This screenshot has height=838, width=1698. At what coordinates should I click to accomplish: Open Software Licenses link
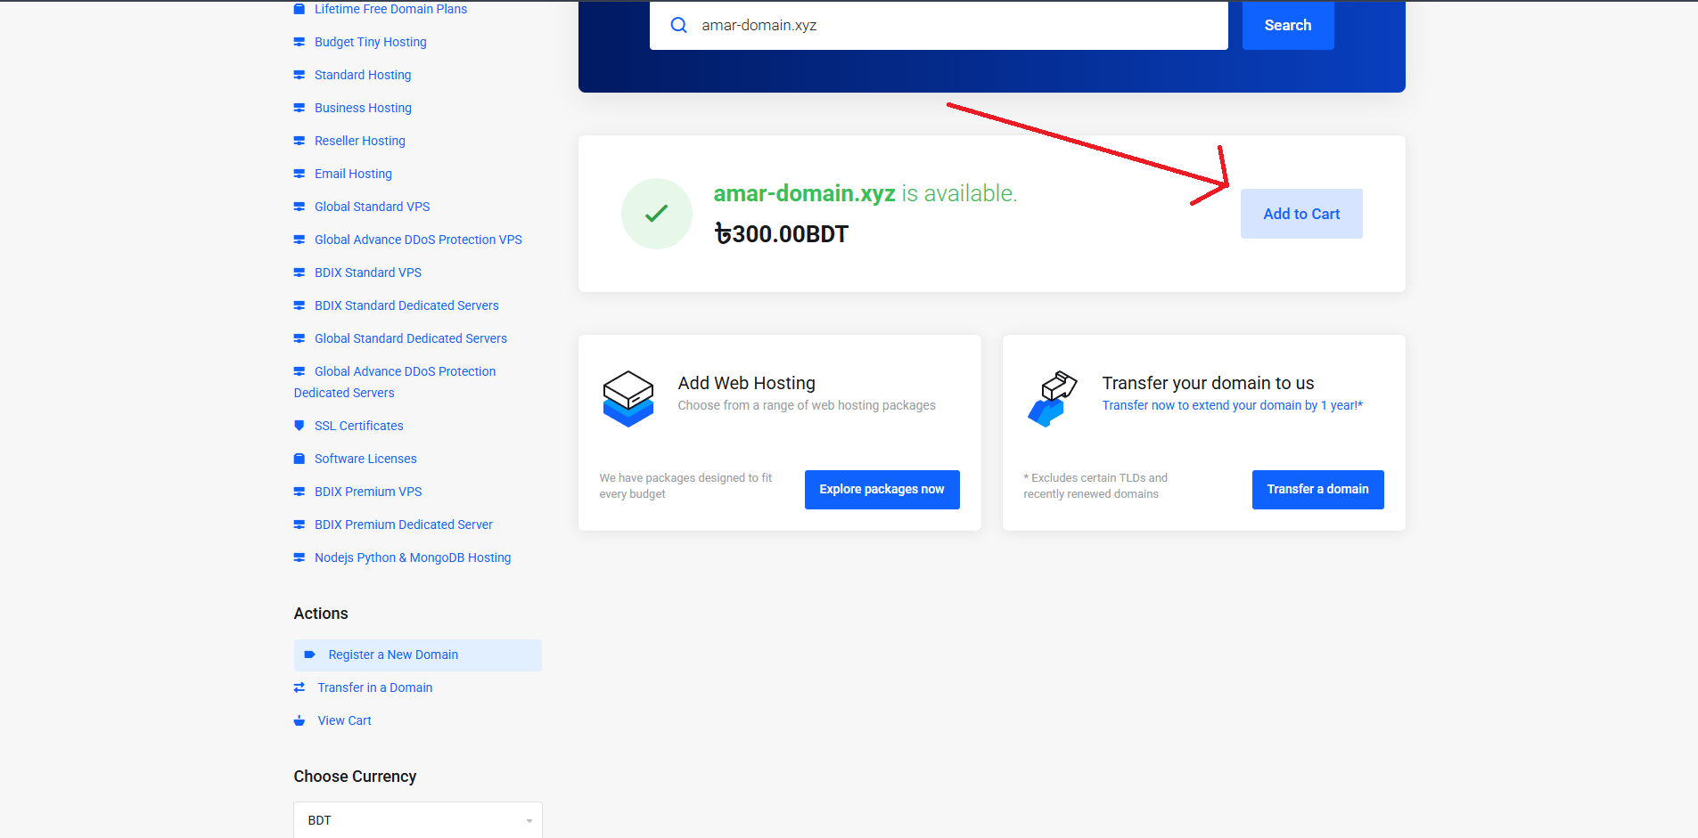click(x=365, y=459)
